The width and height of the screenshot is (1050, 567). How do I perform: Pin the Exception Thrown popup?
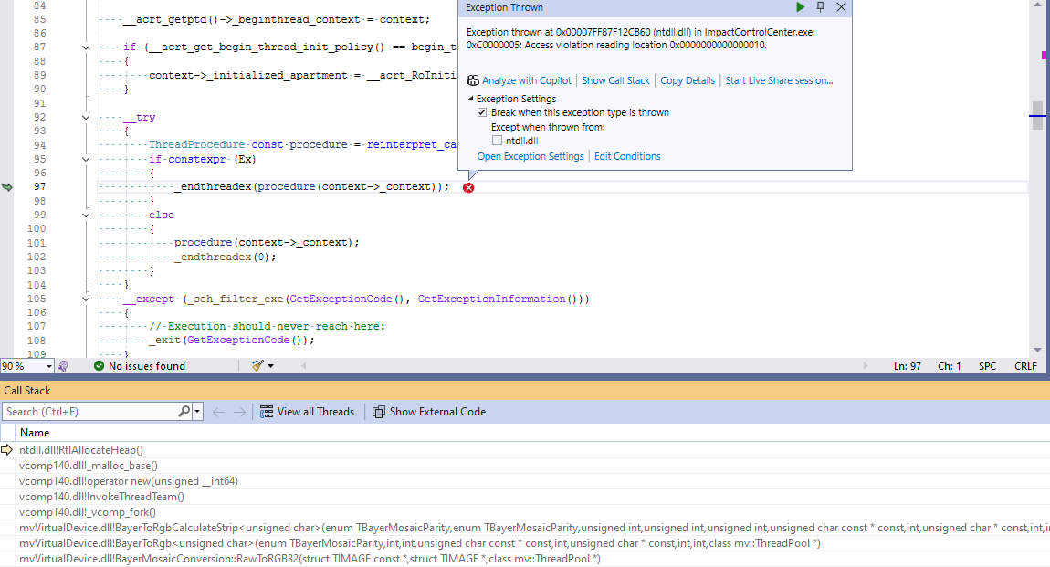point(821,7)
